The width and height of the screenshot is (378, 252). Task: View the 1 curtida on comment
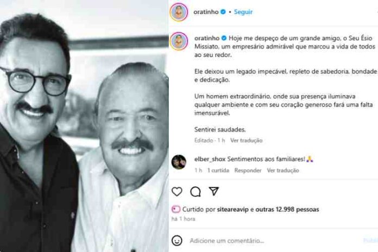(218, 170)
